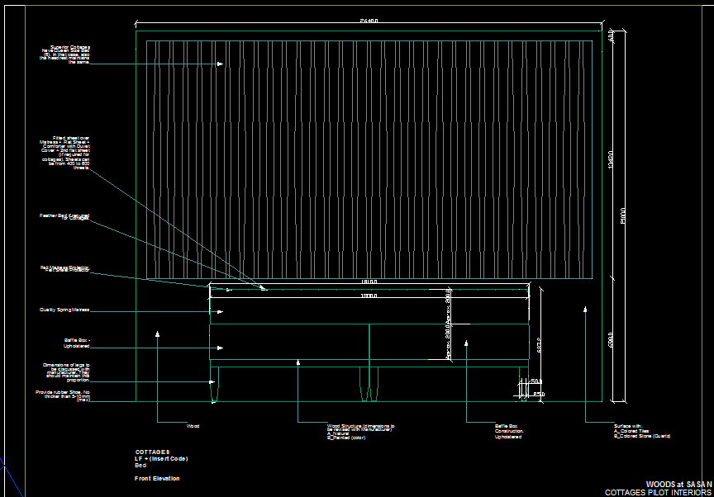
Task: Click the Wood leader label
Action: tap(193, 426)
